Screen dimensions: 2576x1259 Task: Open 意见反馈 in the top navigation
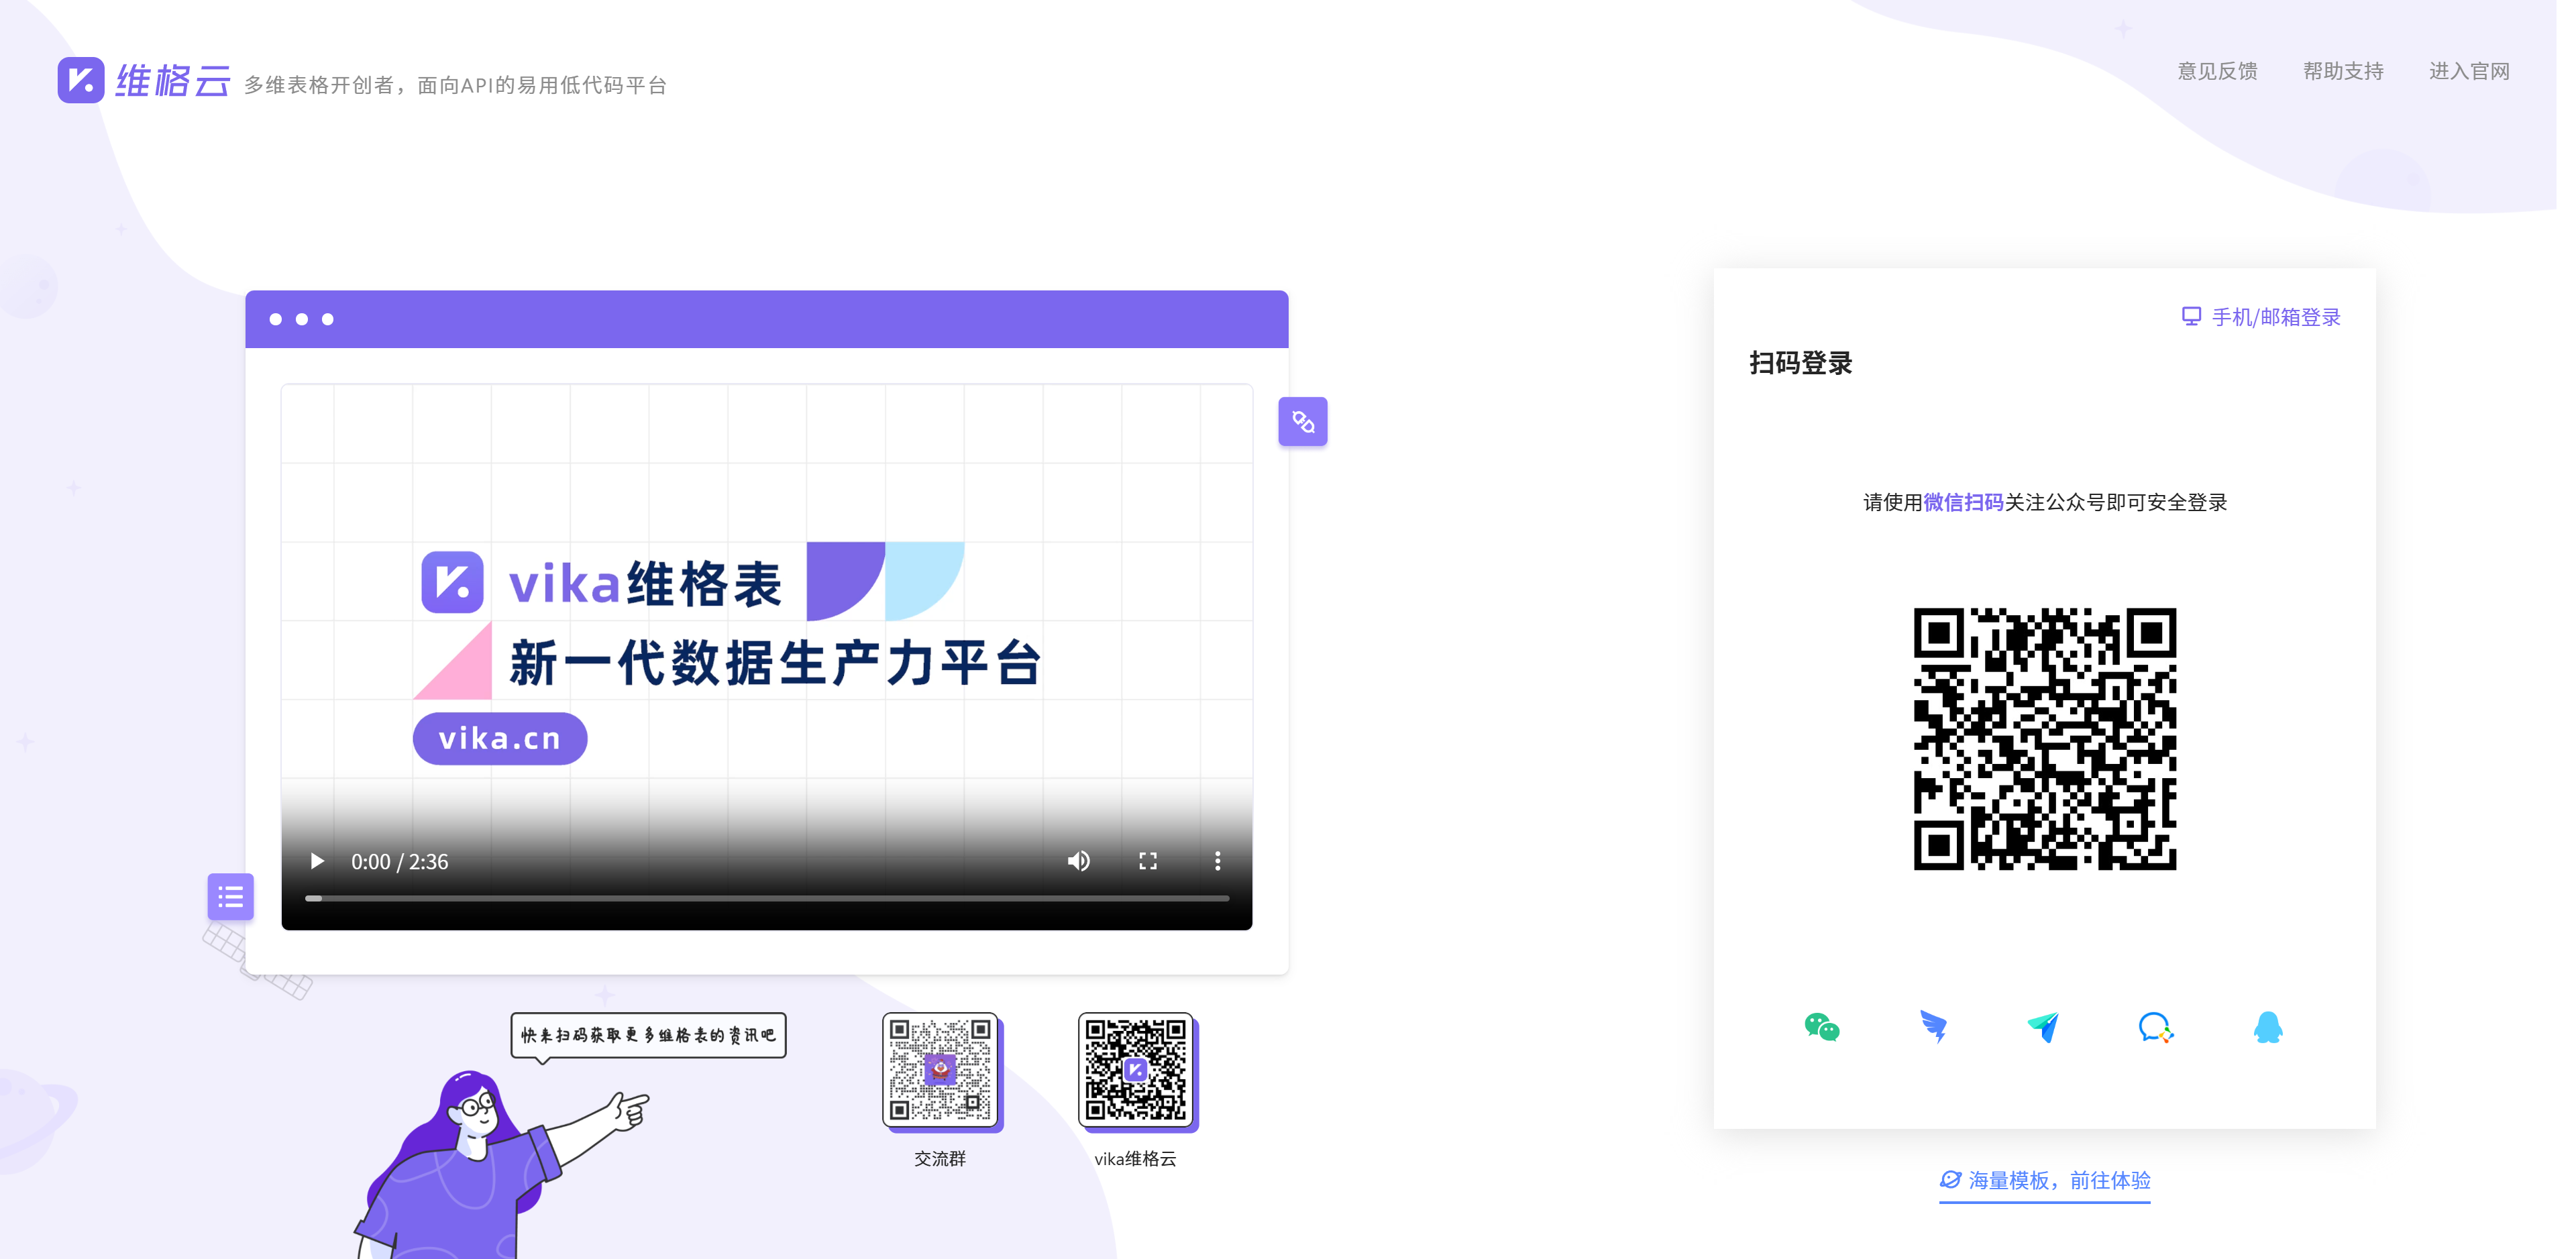pos(2217,71)
